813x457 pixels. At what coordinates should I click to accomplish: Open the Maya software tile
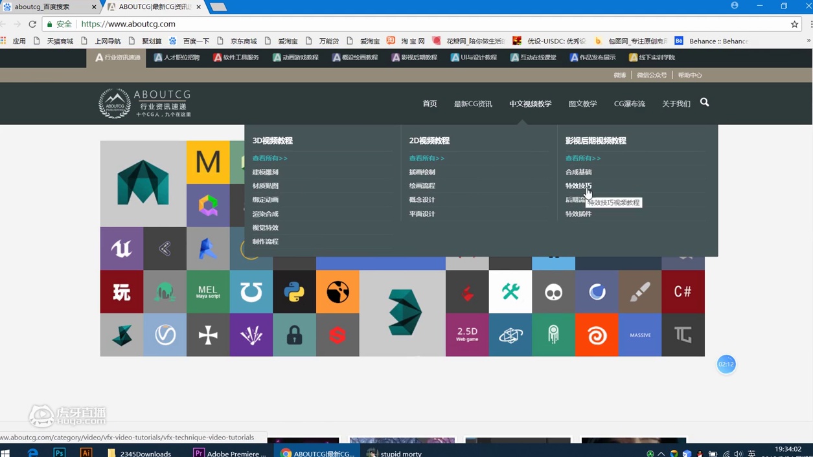click(143, 184)
